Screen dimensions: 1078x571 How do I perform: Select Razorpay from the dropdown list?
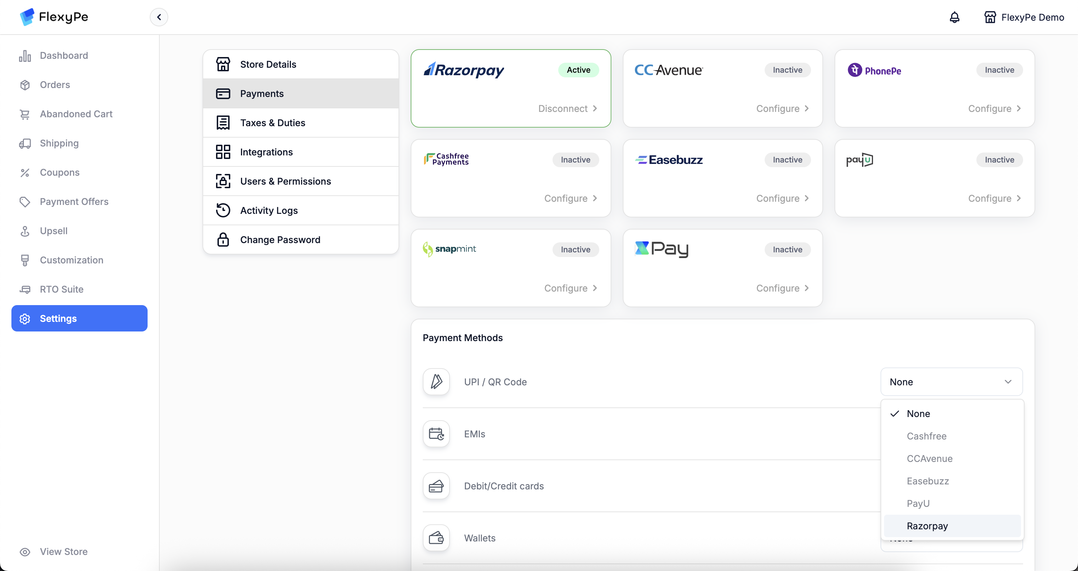pyautogui.click(x=927, y=526)
